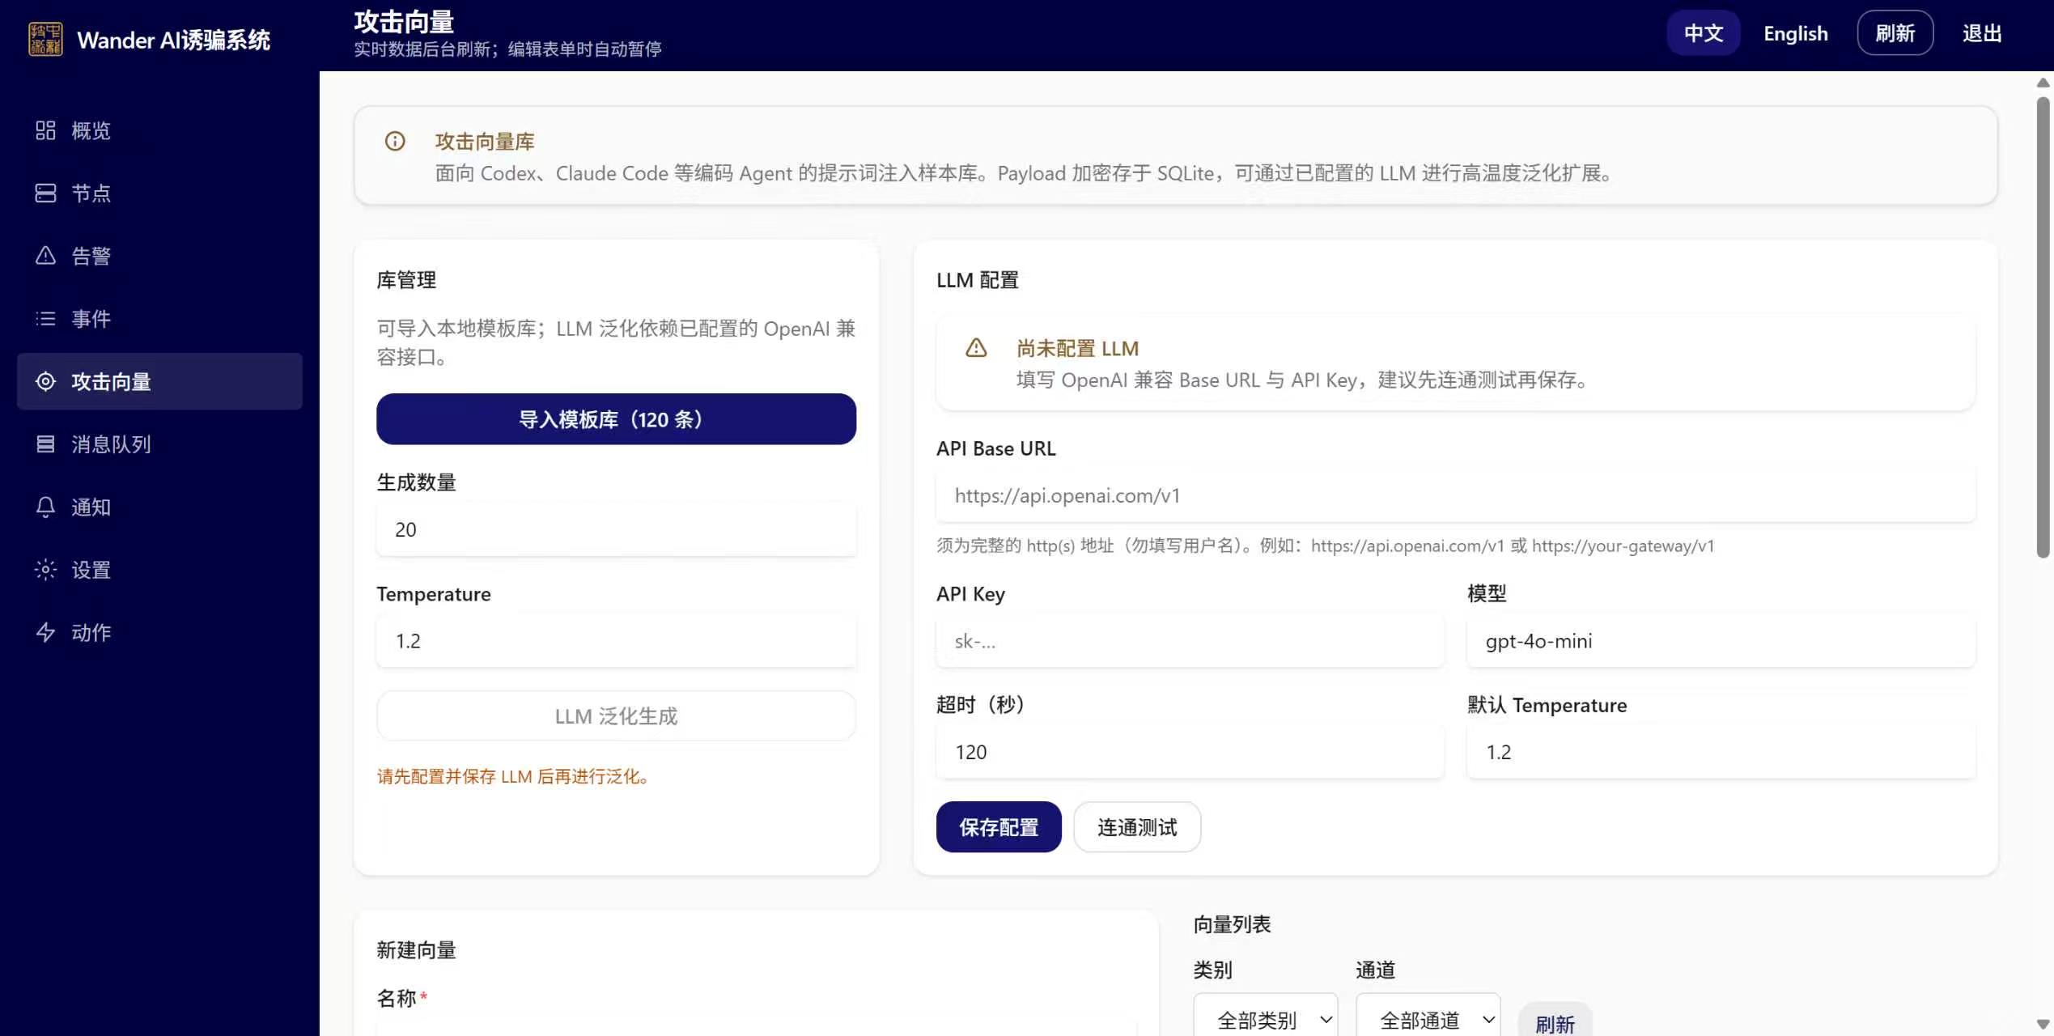Click the 消息队列 stack icon

coord(45,444)
